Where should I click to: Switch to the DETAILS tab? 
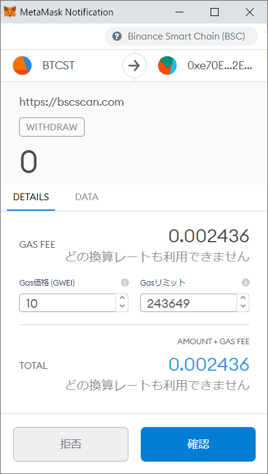[31, 197]
